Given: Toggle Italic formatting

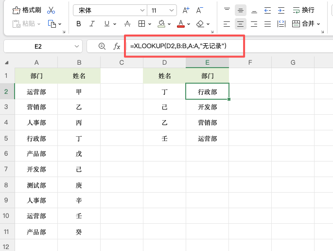Looking at the screenshot, I should (x=92, y=24).
